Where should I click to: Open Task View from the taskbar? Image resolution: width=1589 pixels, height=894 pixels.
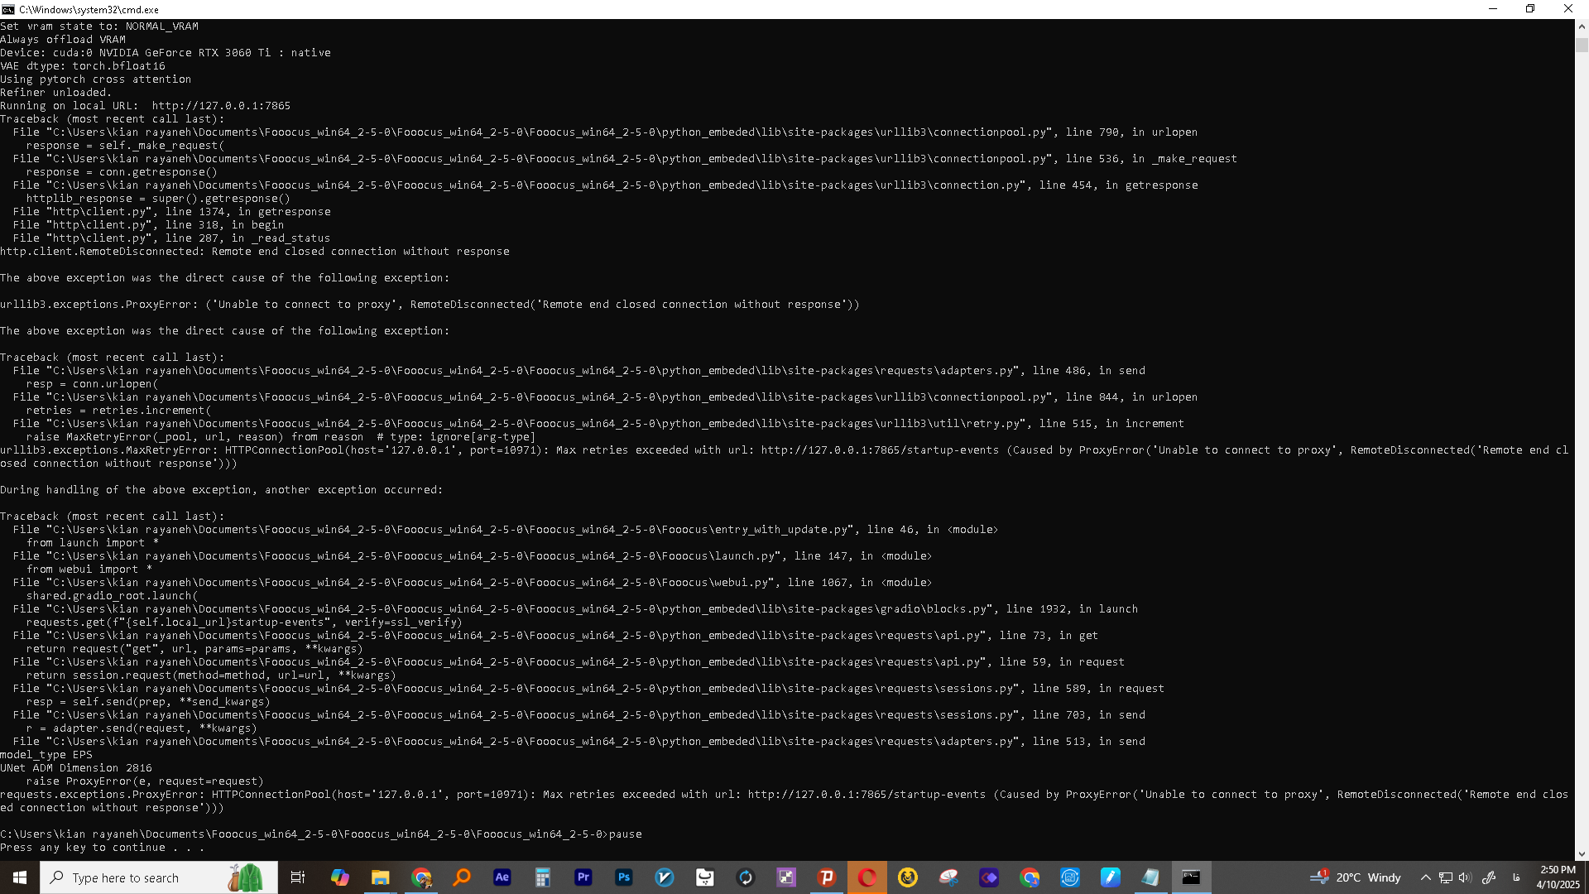[298, 877]
